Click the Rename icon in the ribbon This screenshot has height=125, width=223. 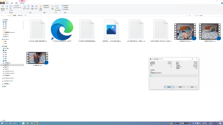36,7
